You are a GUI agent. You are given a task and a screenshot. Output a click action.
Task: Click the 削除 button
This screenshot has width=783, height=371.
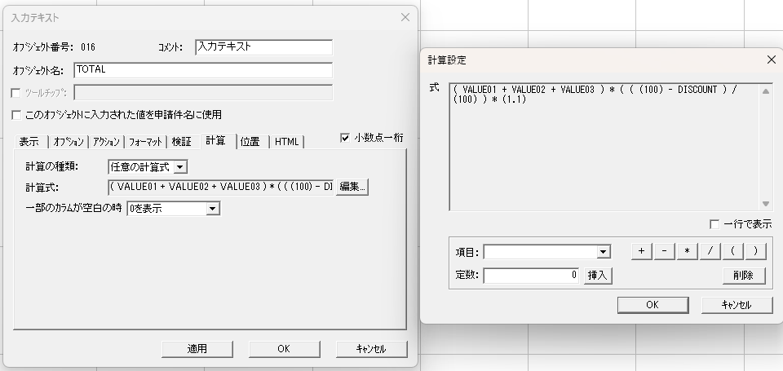pos(744,276)
